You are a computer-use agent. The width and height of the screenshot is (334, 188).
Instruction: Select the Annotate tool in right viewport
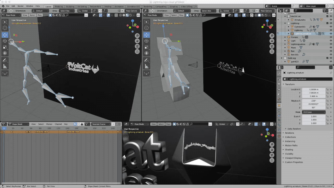tap(146, 61)
